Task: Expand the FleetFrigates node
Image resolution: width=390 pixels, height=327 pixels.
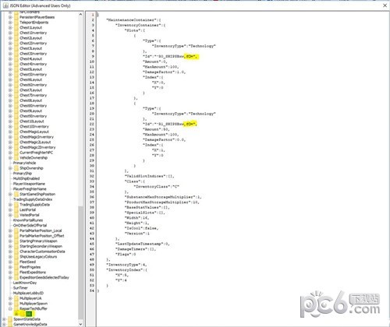Action: 10,267
